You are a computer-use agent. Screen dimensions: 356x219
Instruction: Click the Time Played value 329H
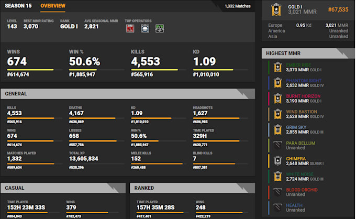point(200,136)
